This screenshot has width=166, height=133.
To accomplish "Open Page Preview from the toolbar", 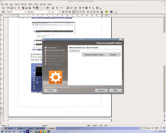I will (30, 8).
